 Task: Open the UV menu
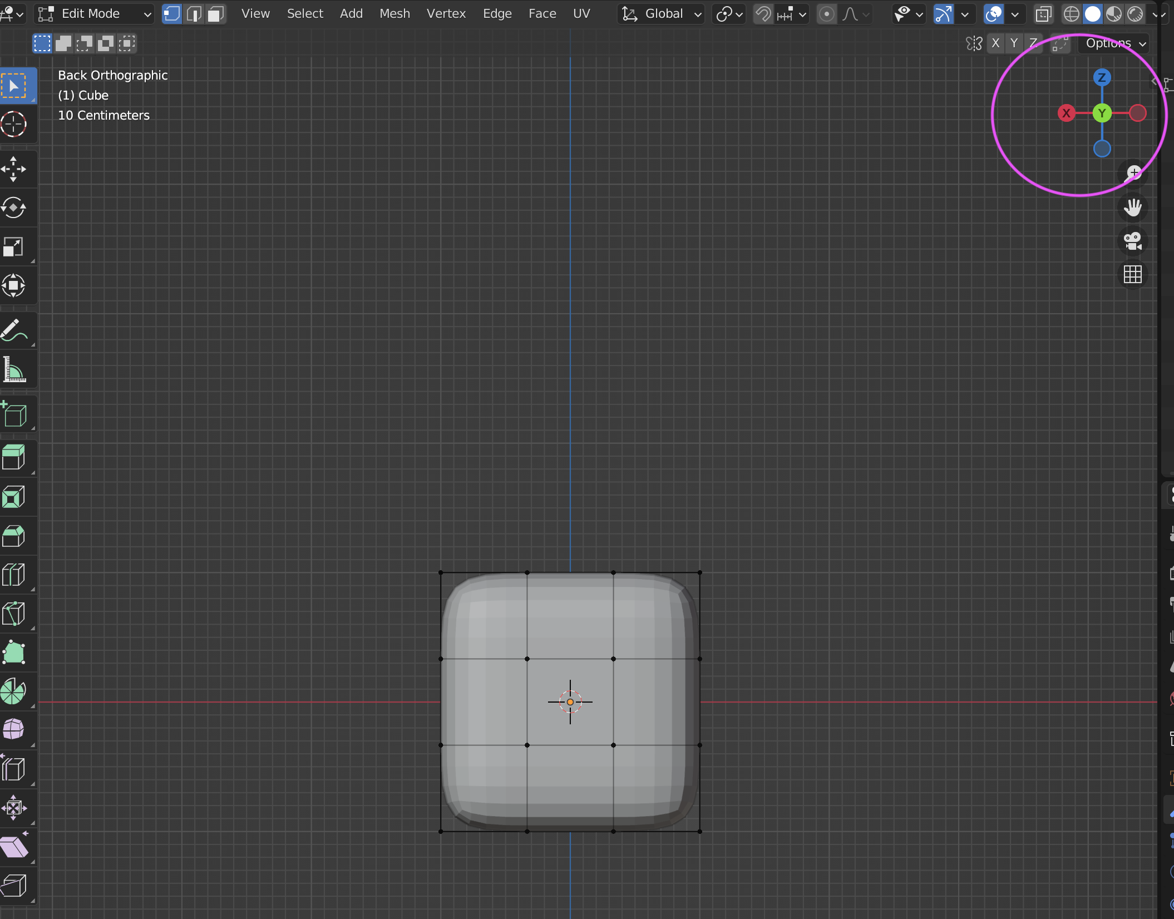pos(581,14)
